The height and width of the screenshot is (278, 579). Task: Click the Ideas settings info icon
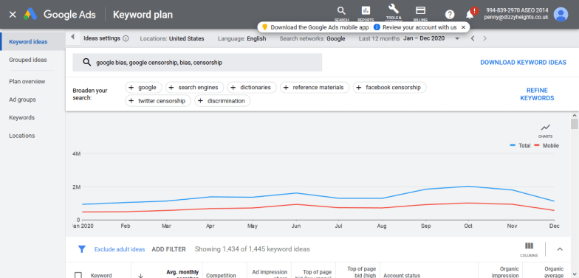(x=126, y=38)
